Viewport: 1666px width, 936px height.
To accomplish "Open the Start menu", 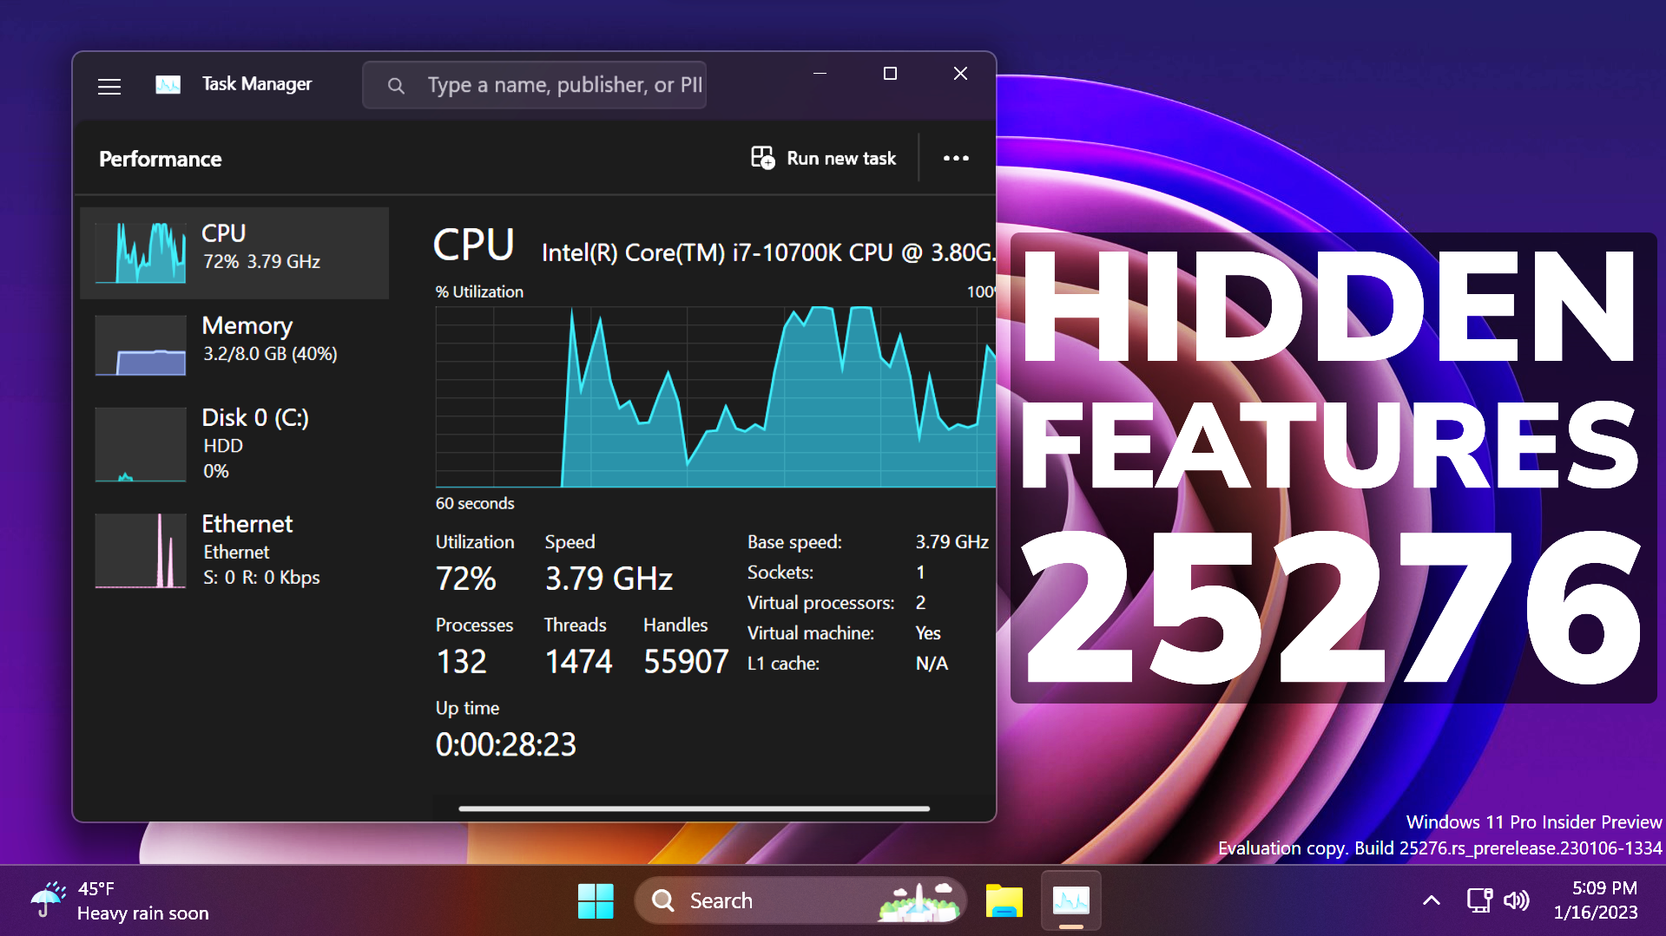I will pyautogui.click(x=596, y=900).
